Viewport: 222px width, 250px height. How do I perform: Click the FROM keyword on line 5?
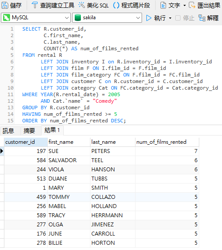pyautogui.click(x=28, y=55)
